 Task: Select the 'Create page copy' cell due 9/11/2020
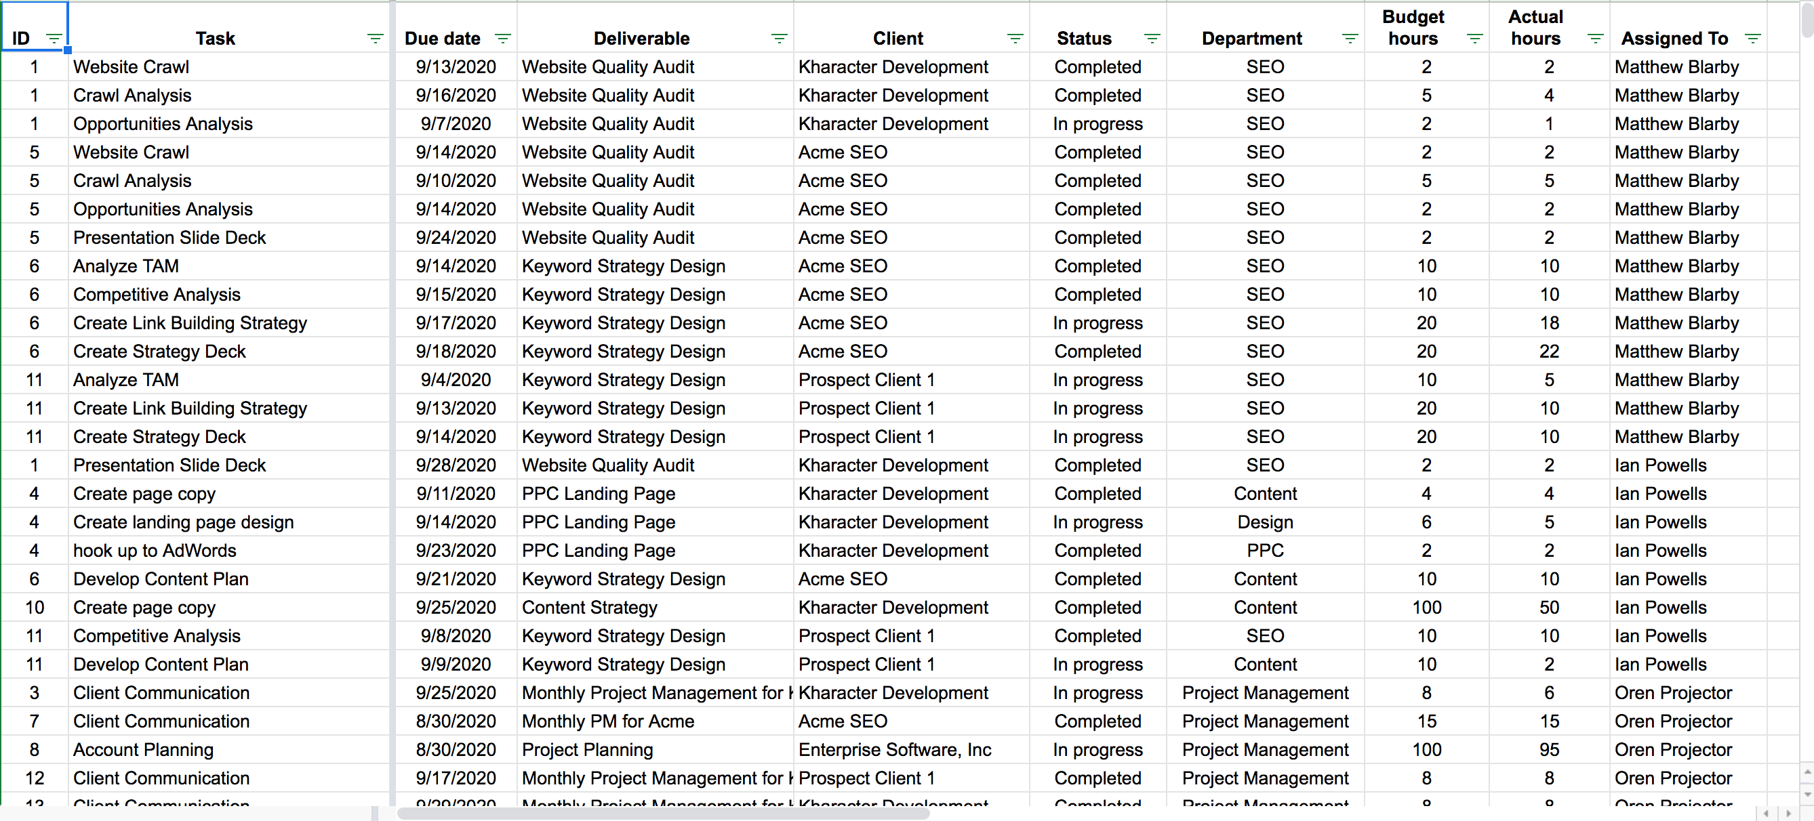pyautogui.click(x=229, y=494)
